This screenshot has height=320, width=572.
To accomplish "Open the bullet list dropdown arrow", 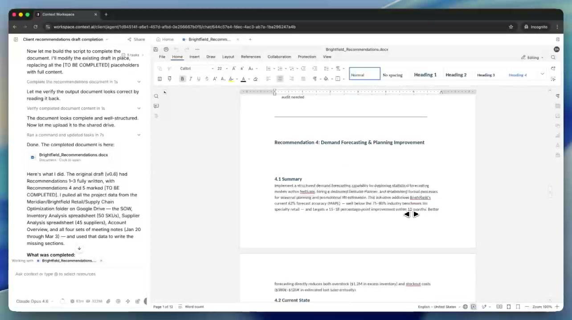I will (274, 68).
